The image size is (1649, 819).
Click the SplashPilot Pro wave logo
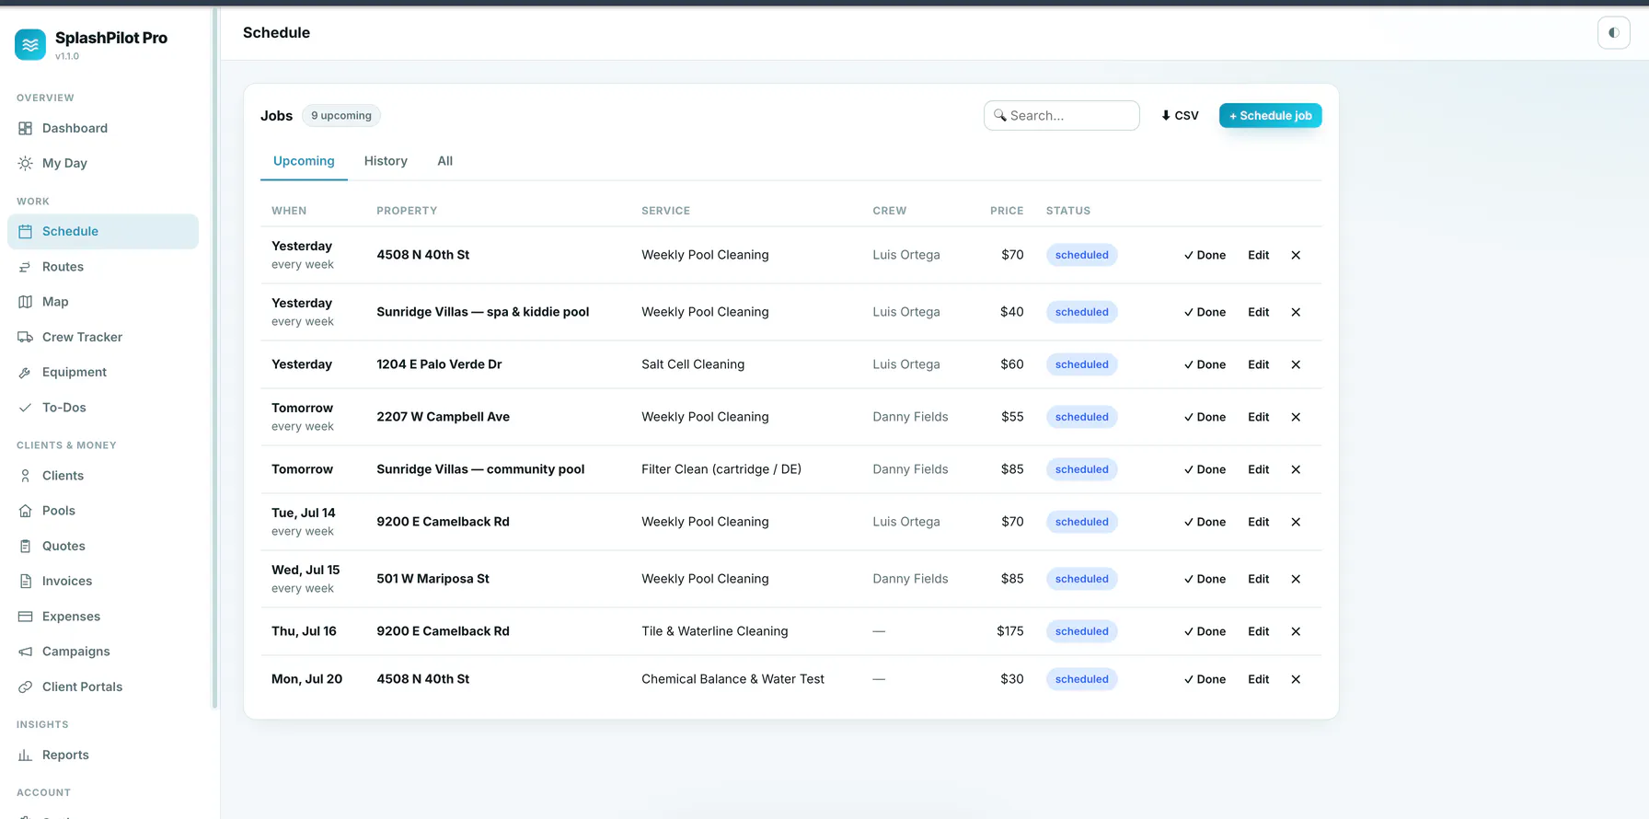[30, 44]
